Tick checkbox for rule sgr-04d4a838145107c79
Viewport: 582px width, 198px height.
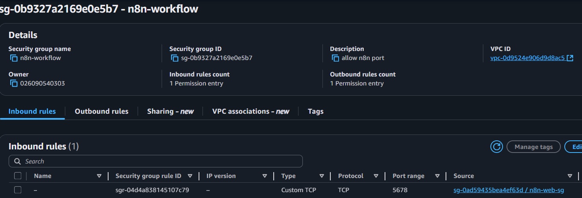tap(18, 190)
